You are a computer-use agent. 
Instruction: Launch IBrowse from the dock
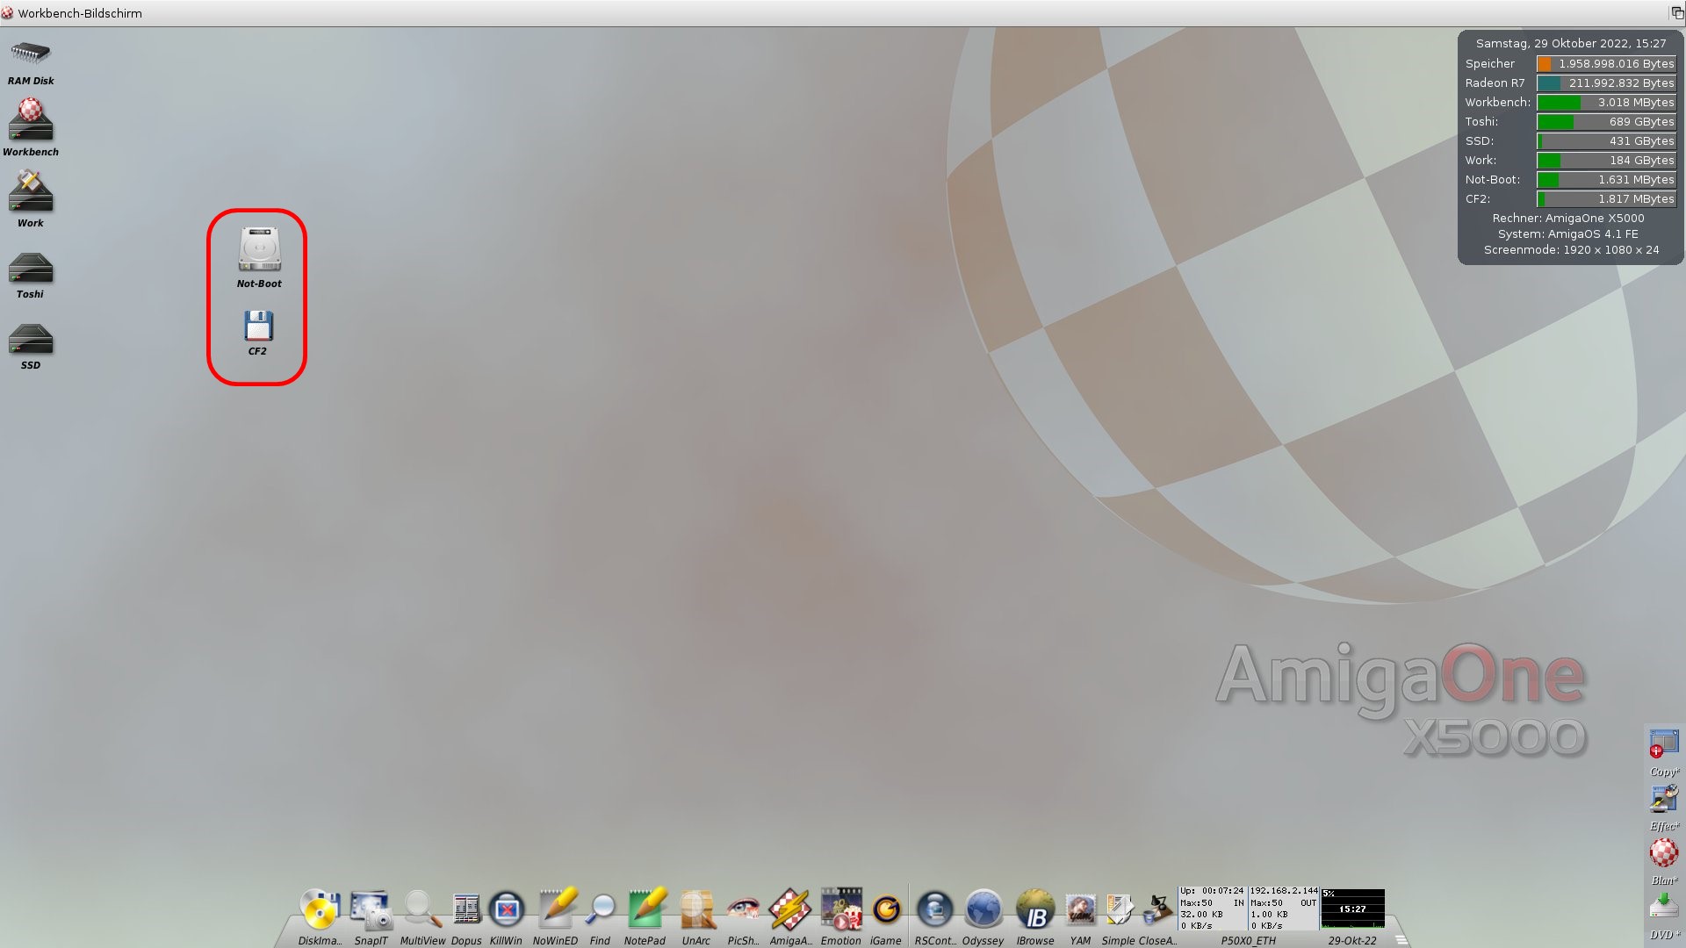point(1034,909)
